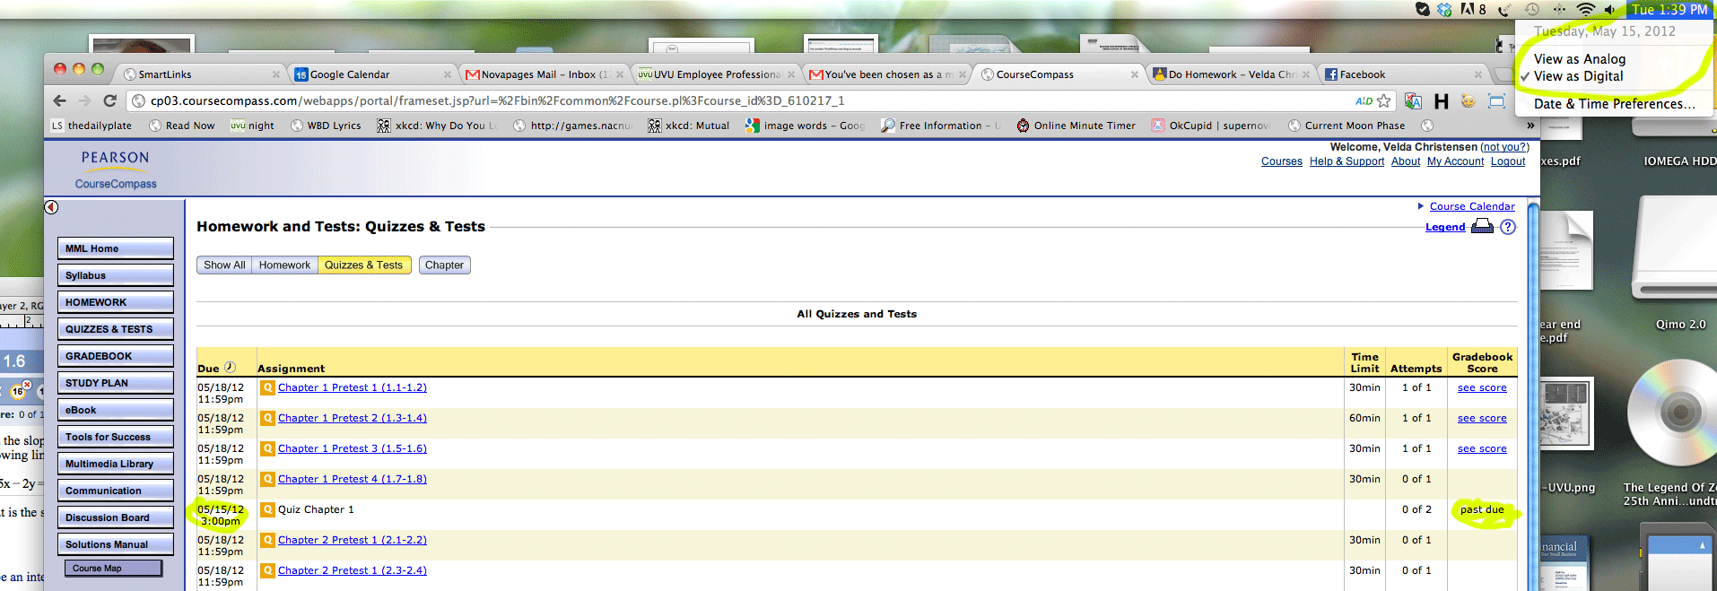This screenshot has height=591, width=1717.
Task: Click the Legend link
Action: pyautogui.click(x=1445, y=227)
